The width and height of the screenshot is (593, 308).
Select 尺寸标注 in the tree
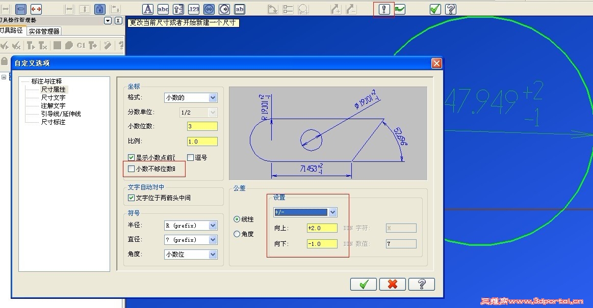point(54,122)
